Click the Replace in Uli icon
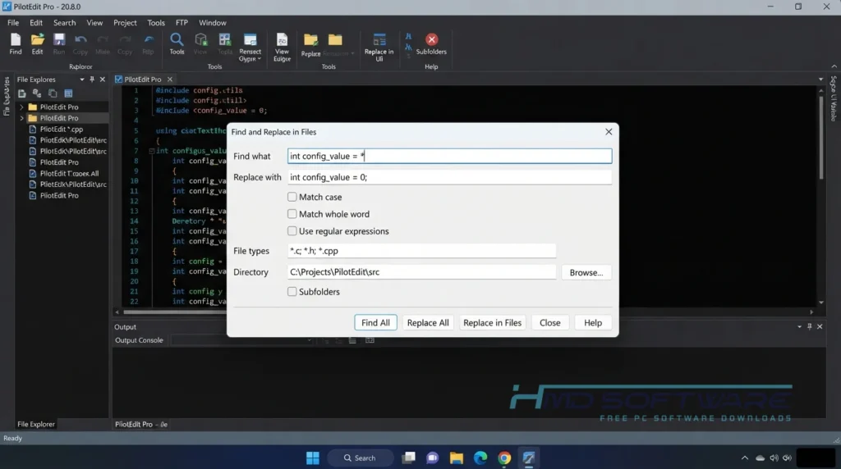 click(x=379, y=39)
